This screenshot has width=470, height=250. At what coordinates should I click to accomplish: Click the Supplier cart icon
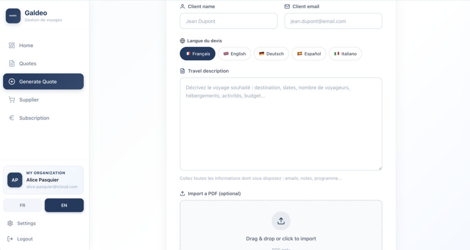pos(12,100)
